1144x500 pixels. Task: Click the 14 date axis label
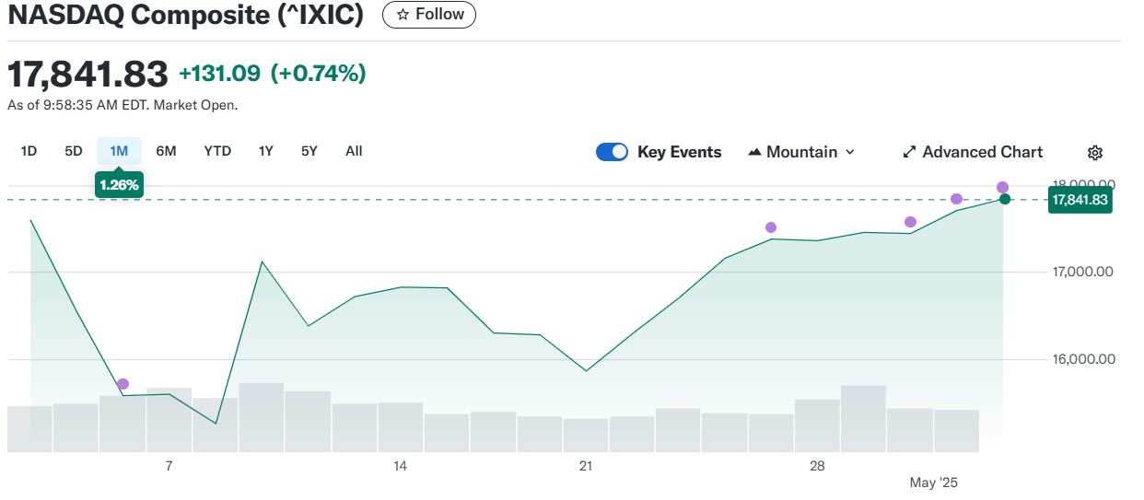point(400,466)
